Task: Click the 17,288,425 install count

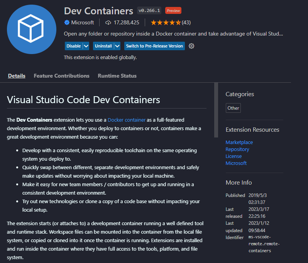Action: (126, 23)
